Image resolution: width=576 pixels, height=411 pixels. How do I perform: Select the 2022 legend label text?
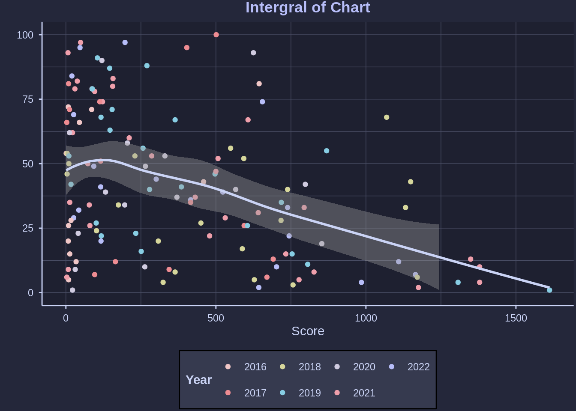pyautogui.click(x=418, y=367)
